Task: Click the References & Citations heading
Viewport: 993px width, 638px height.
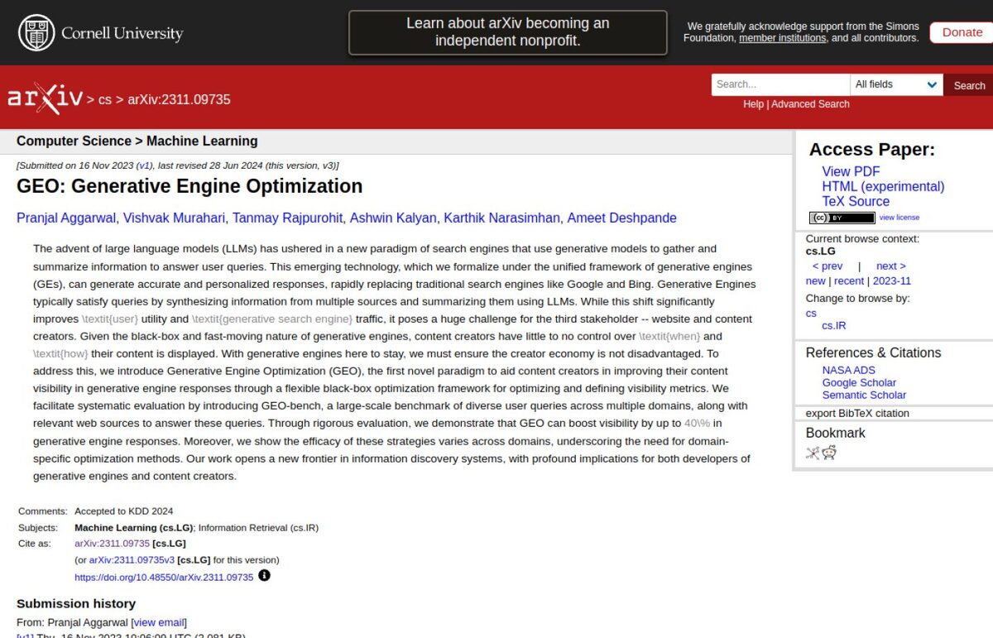Action: [x=873, y=353]
